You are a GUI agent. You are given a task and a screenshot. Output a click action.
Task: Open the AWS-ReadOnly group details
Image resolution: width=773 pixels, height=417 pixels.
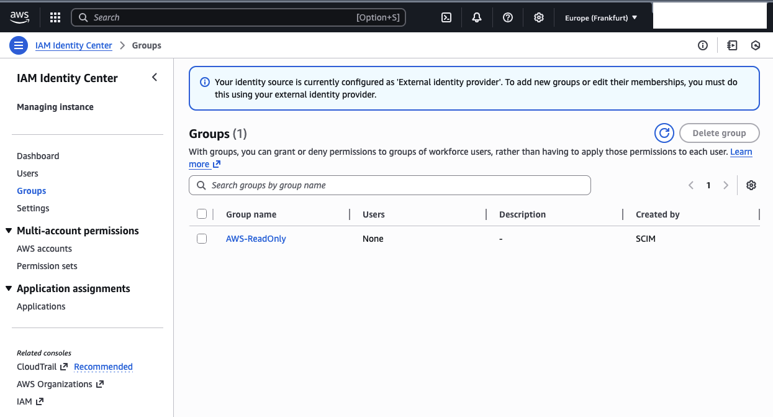(256, 239)
